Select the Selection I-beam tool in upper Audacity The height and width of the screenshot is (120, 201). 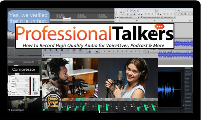coord(128,11)
